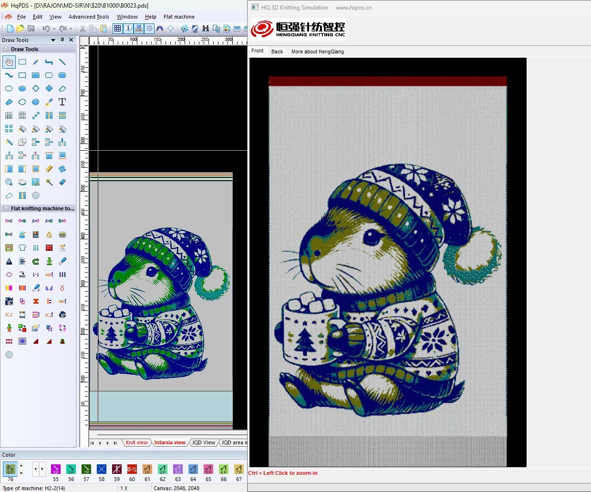Collapse the Flat knitting machine tools section
591x492 pixels.
tap(6, 208)
